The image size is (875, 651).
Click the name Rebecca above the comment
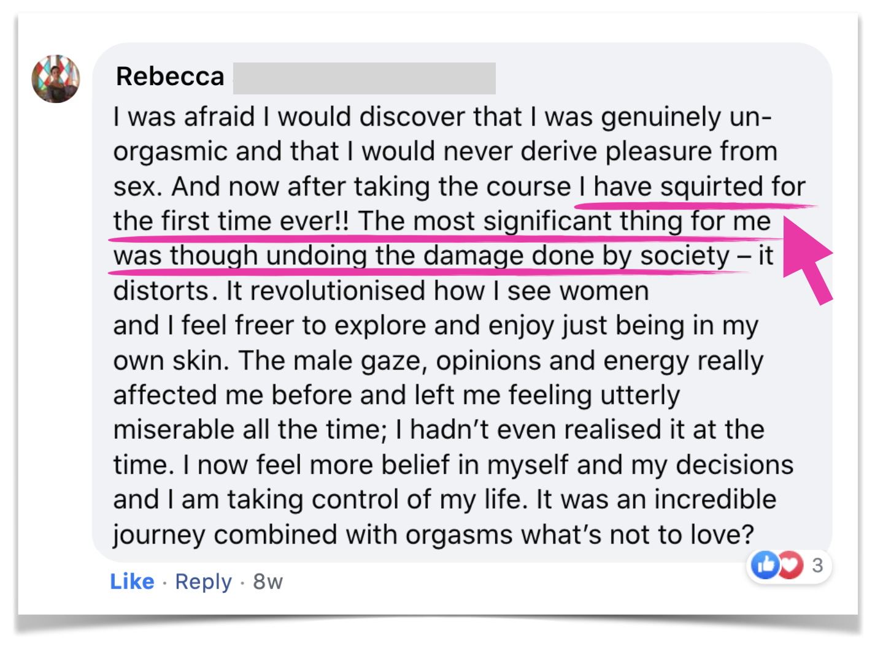tap(170, 77)
